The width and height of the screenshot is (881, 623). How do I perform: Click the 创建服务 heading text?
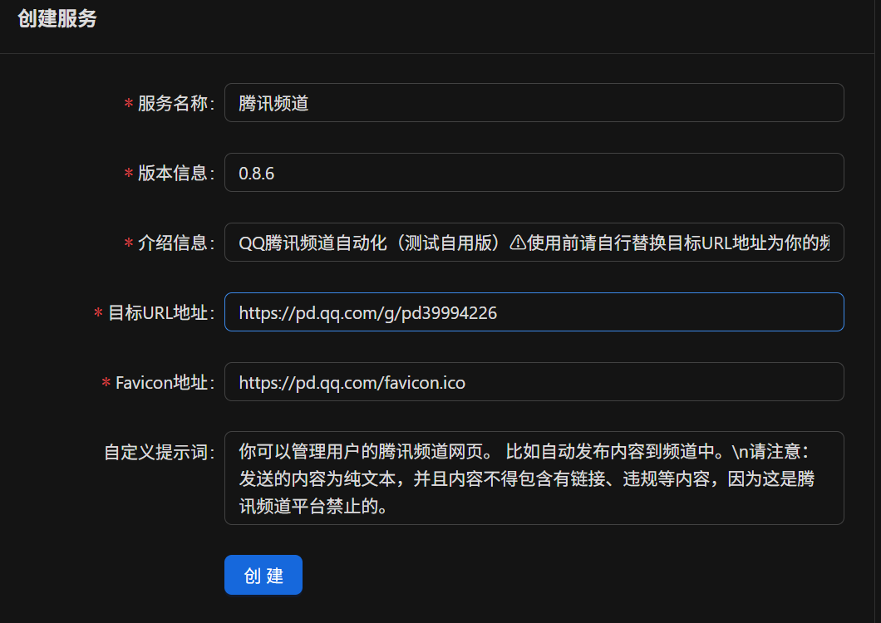tap(57, 18)
